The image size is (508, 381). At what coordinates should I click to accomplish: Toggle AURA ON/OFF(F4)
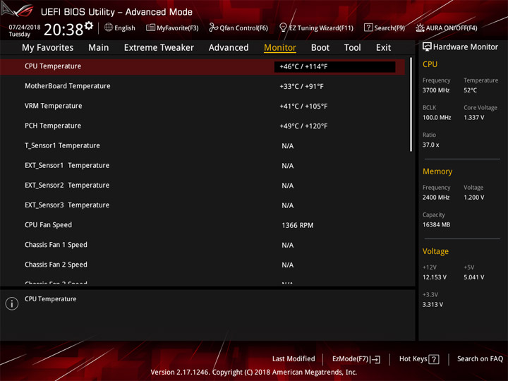point(447,28)
